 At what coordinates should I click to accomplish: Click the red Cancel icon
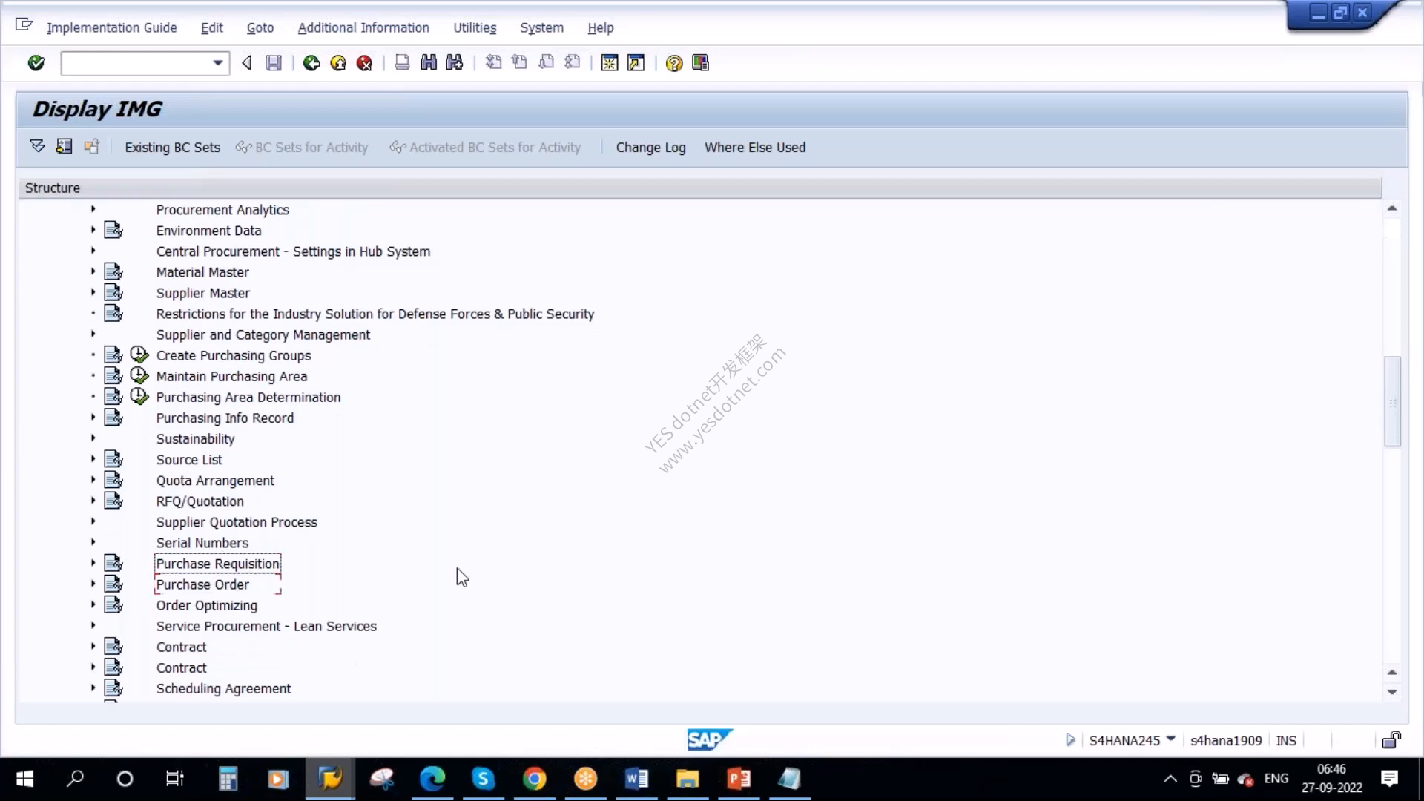tap(364, 63)
